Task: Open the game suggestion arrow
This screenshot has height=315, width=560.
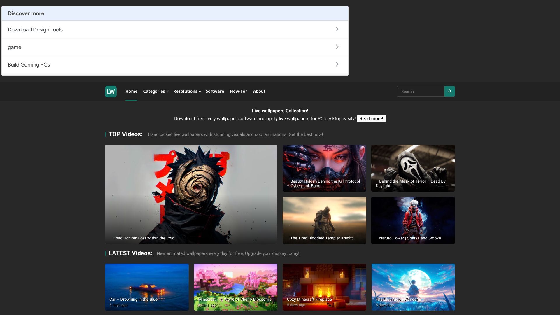Action: [x=337, y=47]
